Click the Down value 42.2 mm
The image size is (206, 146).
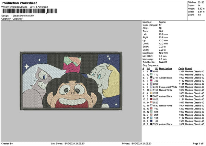pyautogui.click(x=163, y=43)
